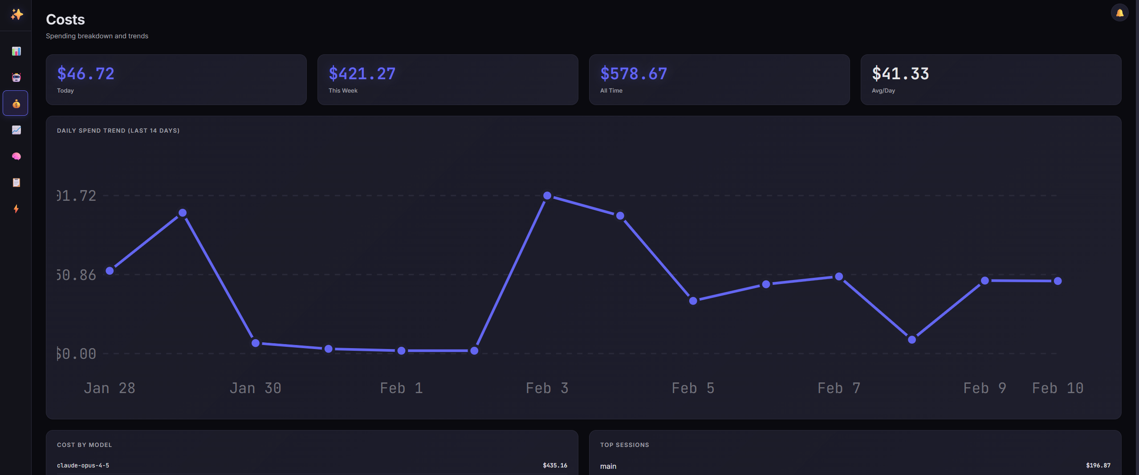Select the money bag costs icon

point(16,104)
